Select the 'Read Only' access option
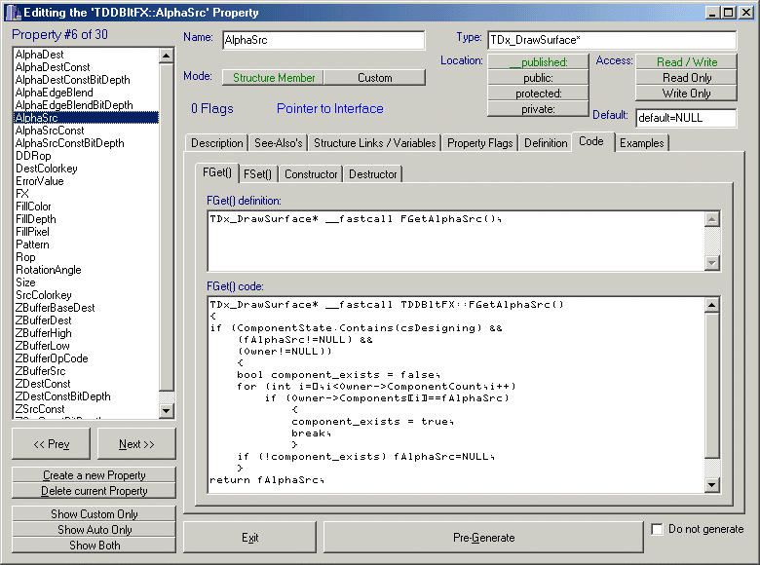This screenshot has height=565, width=760. (686, 78)
